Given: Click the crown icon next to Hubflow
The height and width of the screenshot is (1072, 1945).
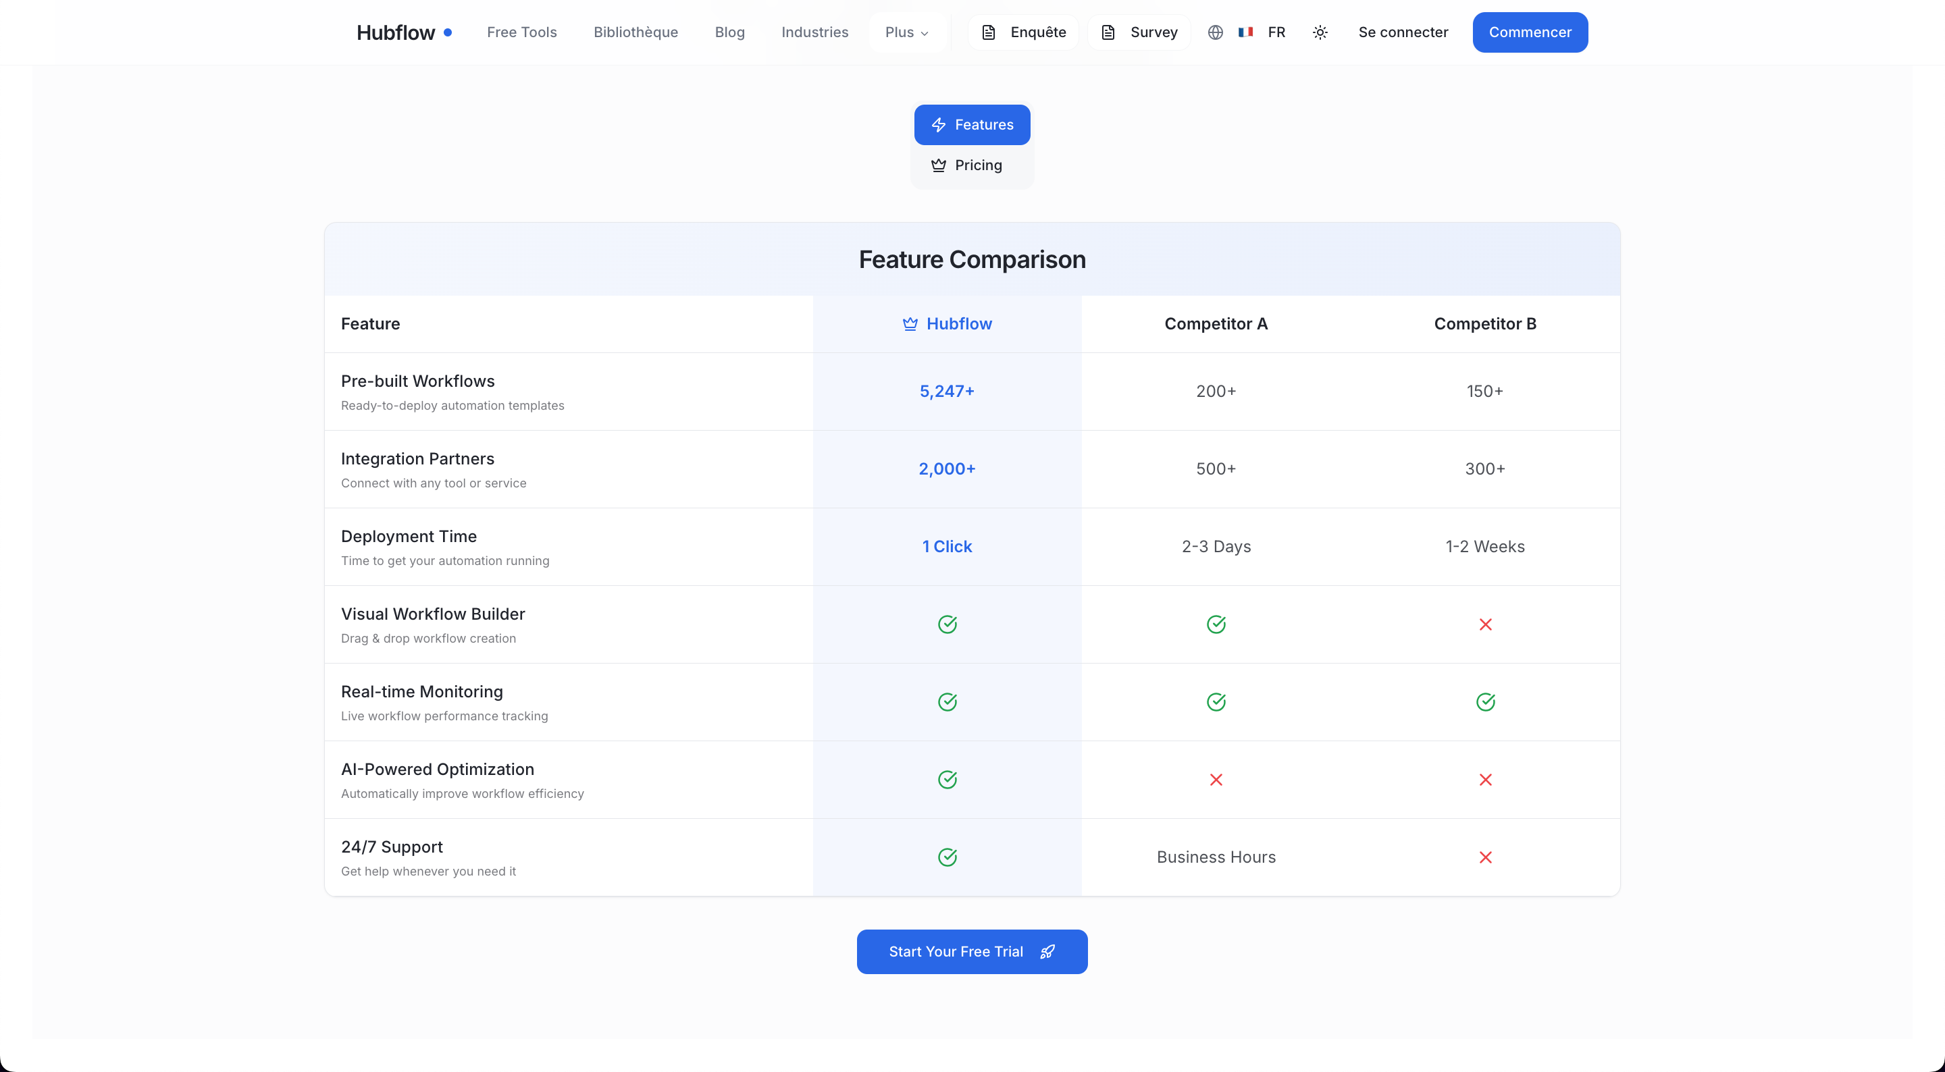Looking at the screenshot, I should [910, 324].
